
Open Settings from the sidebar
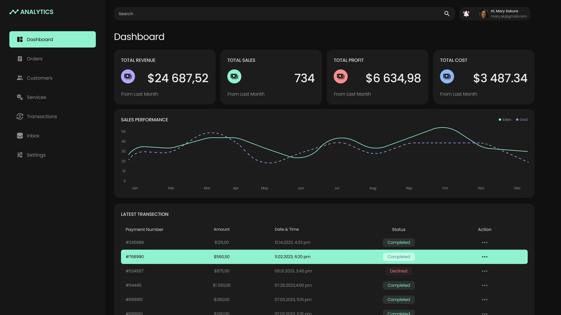tap(36, 155)
